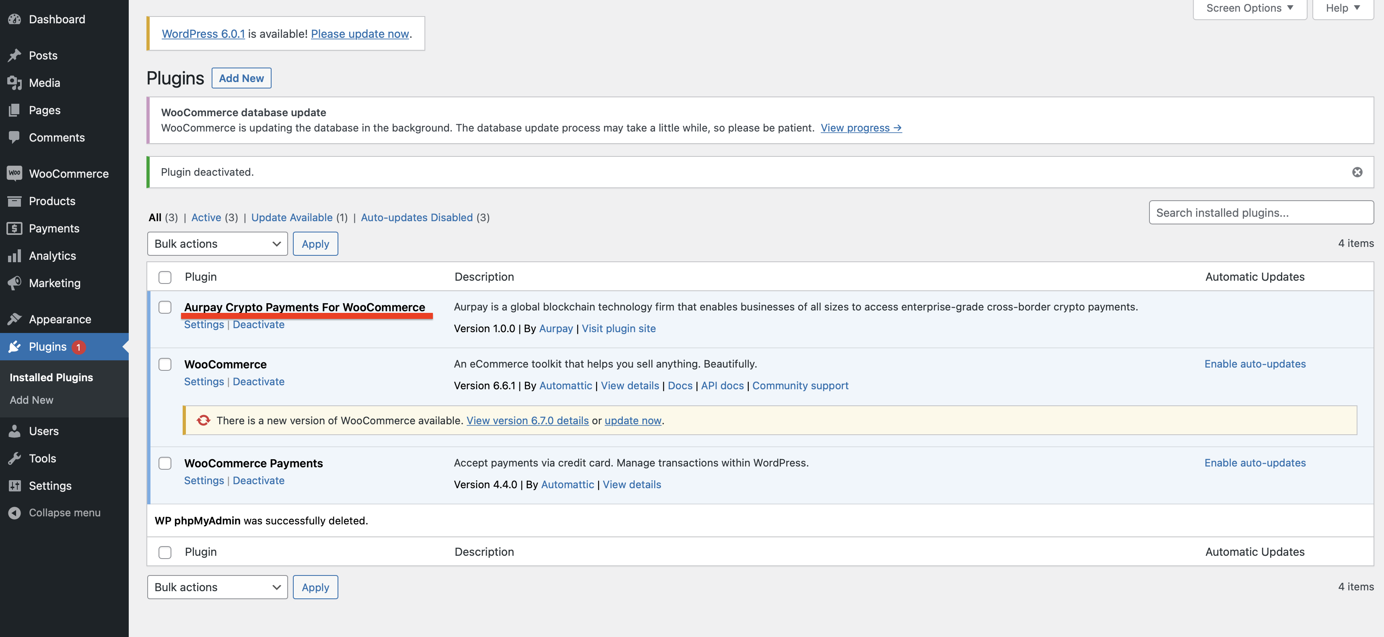Screen dimensions: 1384x637
Task: Enable auto-updates for WooCommerce Payments
Action: point(1255,462)
